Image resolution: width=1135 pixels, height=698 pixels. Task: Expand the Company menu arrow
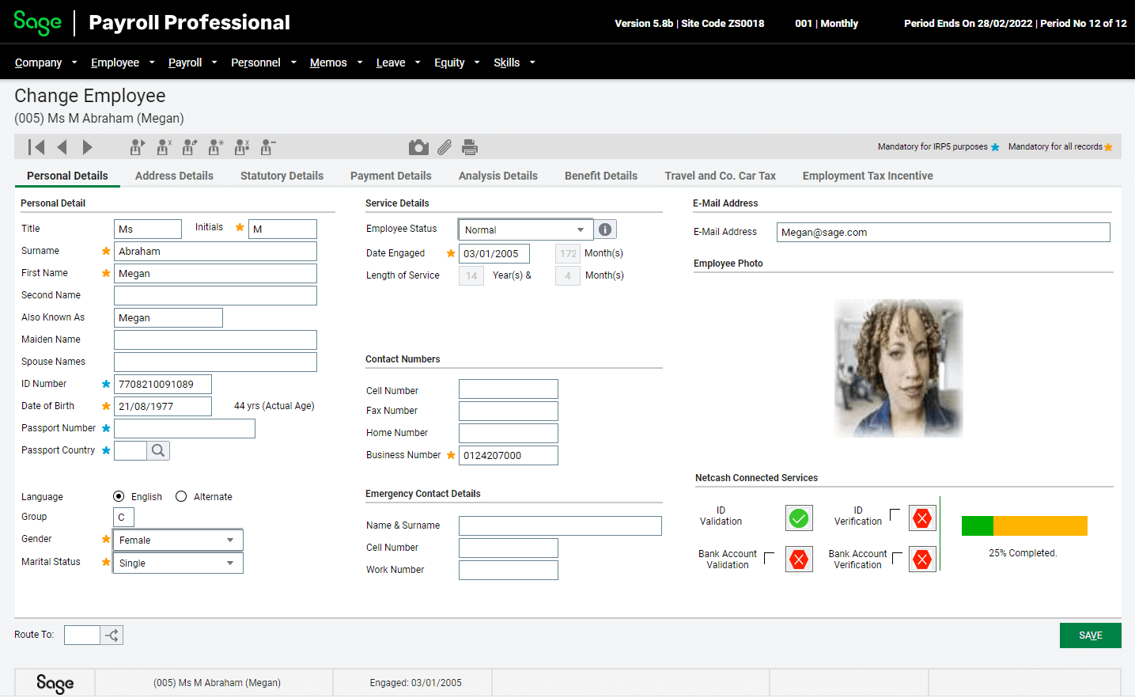[74, 63]
